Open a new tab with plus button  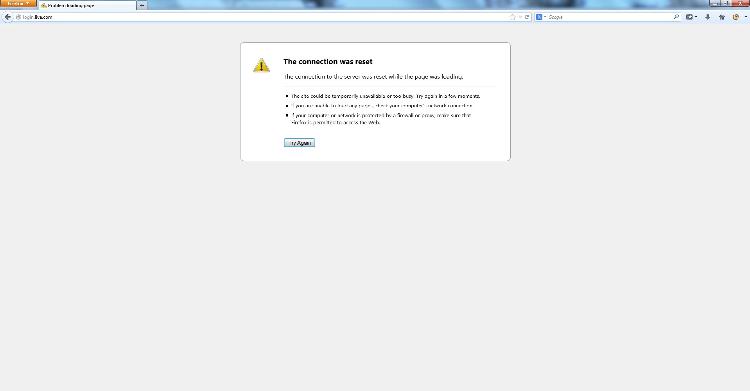click(x=142, y=5)
